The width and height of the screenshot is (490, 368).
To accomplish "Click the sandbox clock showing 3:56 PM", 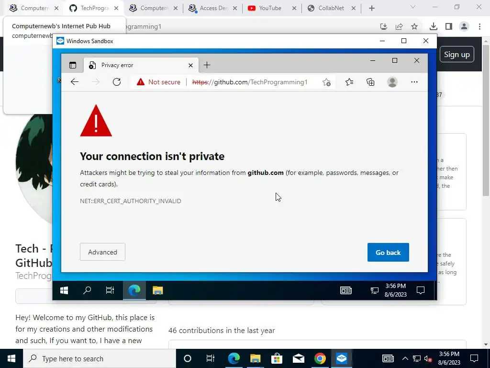I will point(395,290).
